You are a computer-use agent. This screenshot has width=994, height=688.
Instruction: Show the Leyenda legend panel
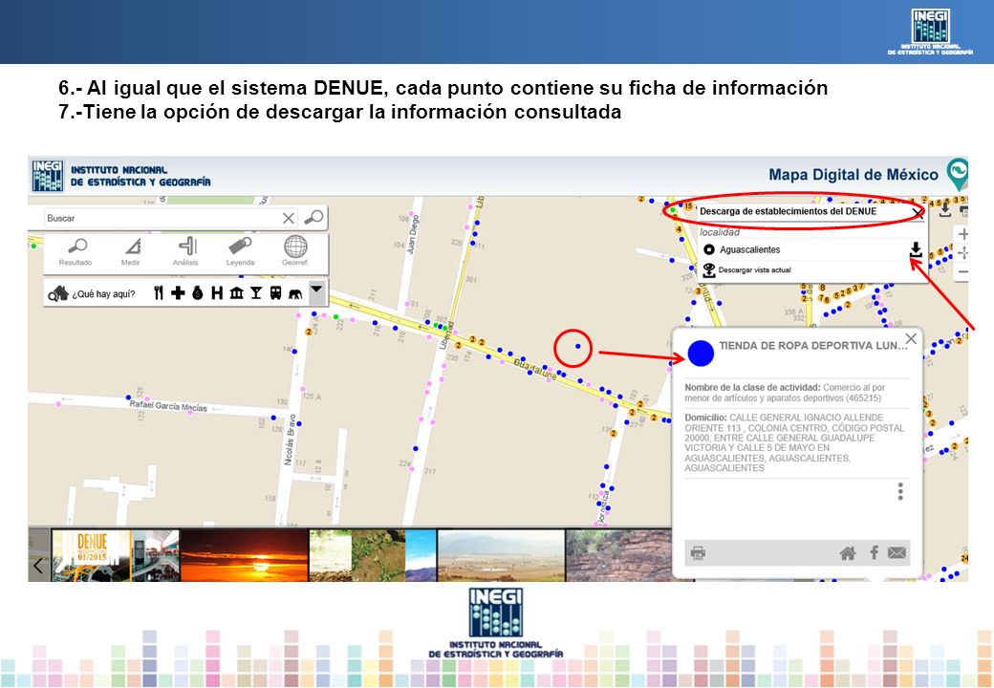pyautogui.click(x=240, y=251)
